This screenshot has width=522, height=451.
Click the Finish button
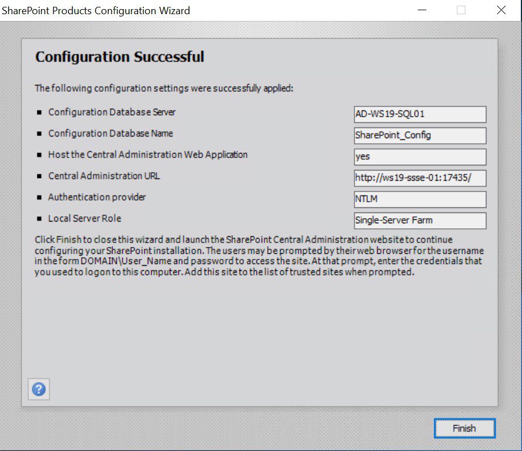464,428
